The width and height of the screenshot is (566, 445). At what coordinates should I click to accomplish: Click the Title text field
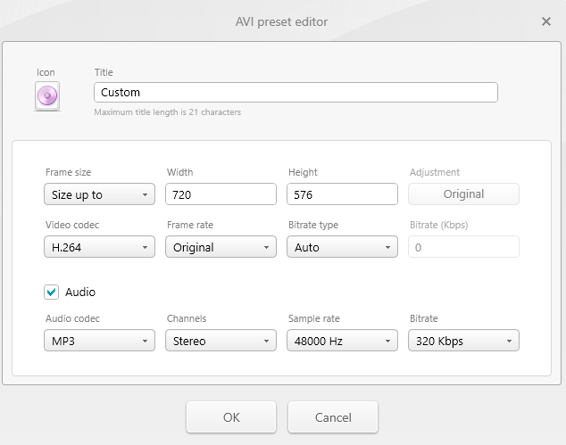tap(295, 92)
